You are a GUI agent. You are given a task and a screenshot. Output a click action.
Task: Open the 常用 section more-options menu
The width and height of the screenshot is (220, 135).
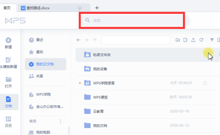pyautogui.click(x=60, y=121)
